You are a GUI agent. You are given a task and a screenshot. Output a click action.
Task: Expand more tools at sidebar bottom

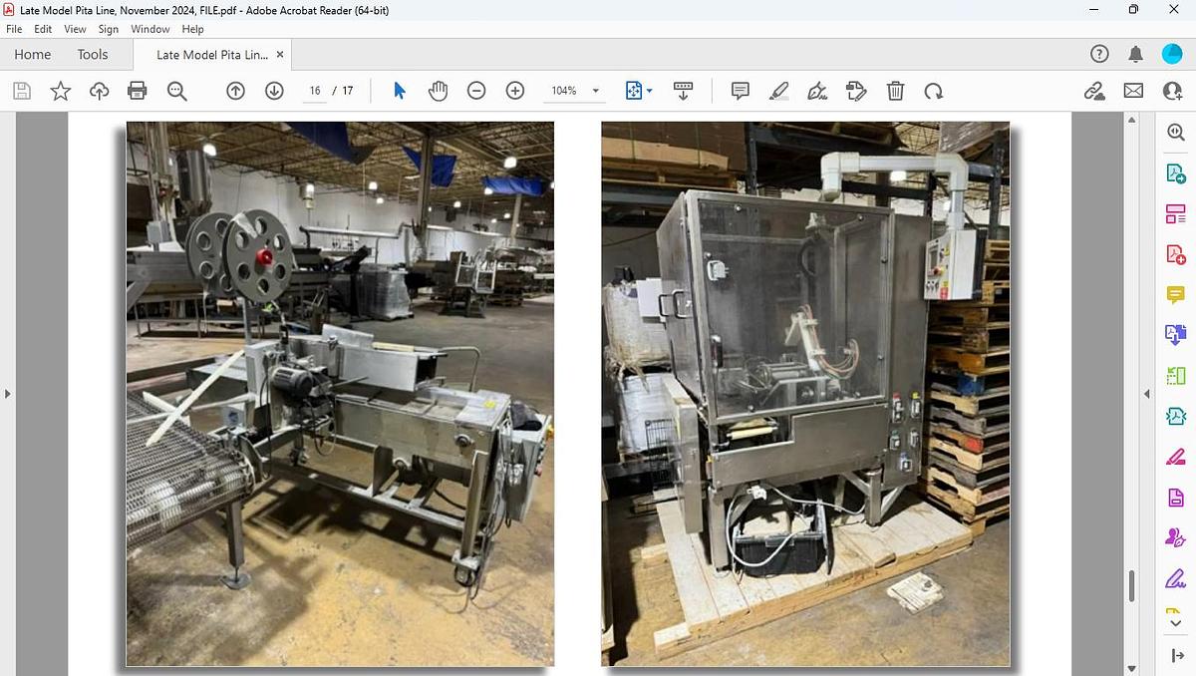click(1174, 621)
